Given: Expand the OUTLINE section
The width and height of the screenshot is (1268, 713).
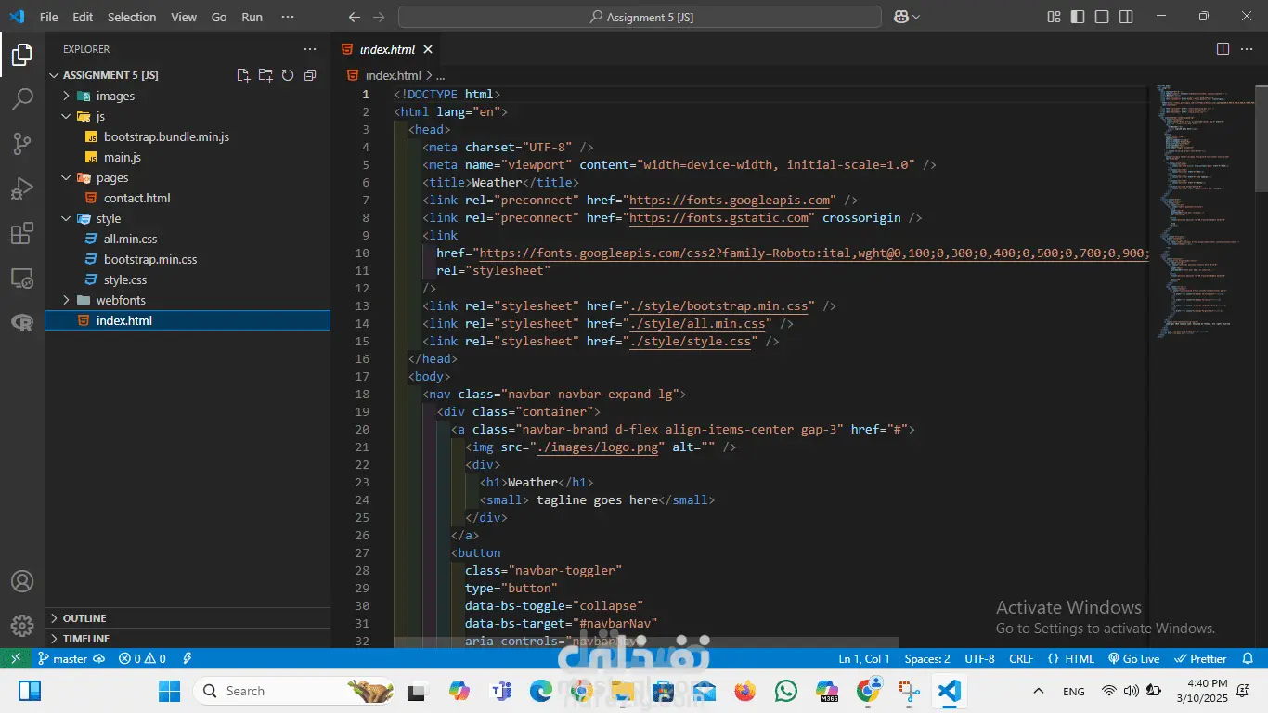Looking at the screenshot, I should [x=84, y=618].
